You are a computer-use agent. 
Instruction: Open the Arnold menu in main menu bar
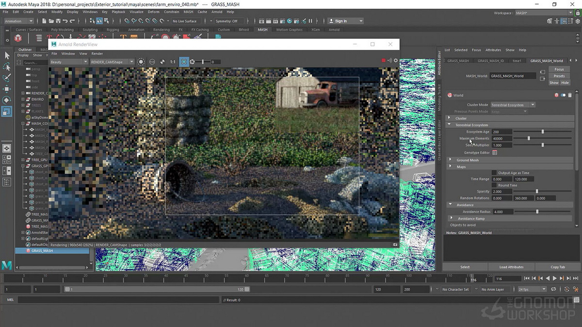coord(217,12)
